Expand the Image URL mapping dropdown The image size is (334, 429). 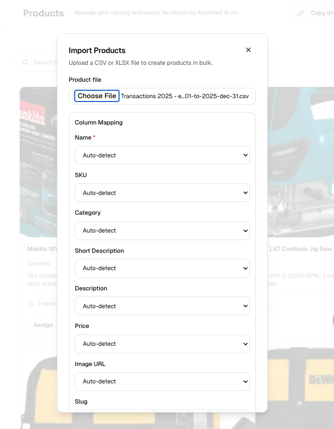[162, 382]
